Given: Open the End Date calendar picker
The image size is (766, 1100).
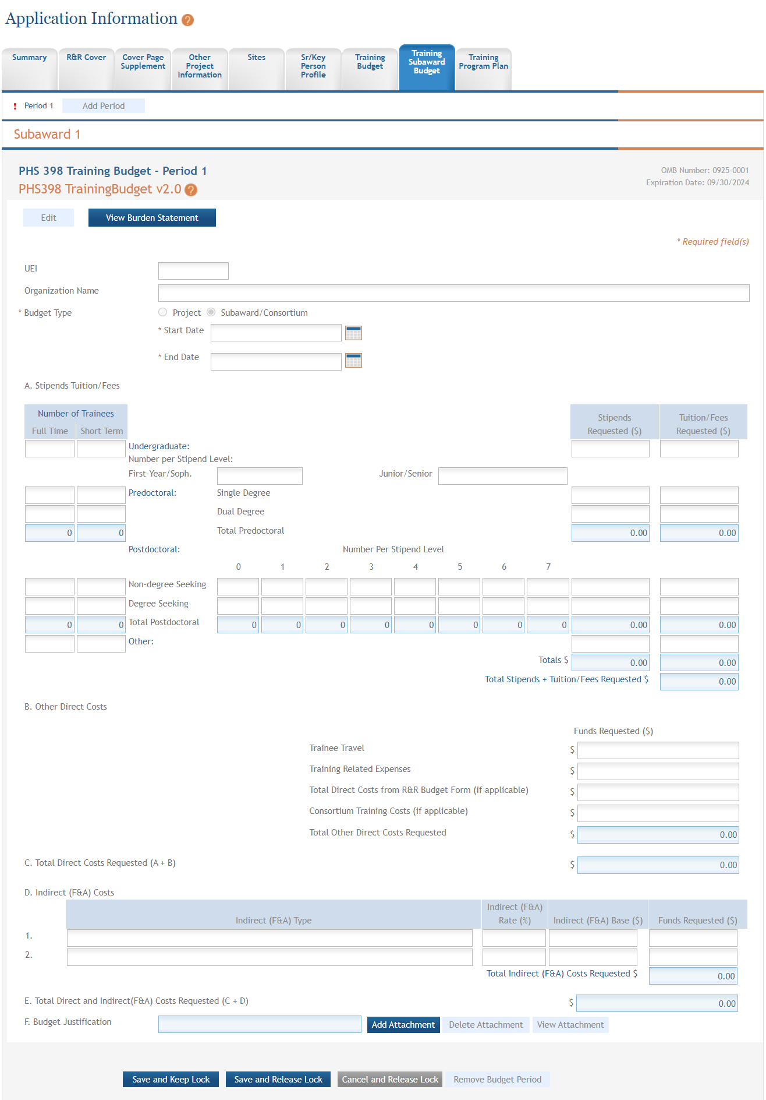Looking at the screenshot, I should (353, 361).
